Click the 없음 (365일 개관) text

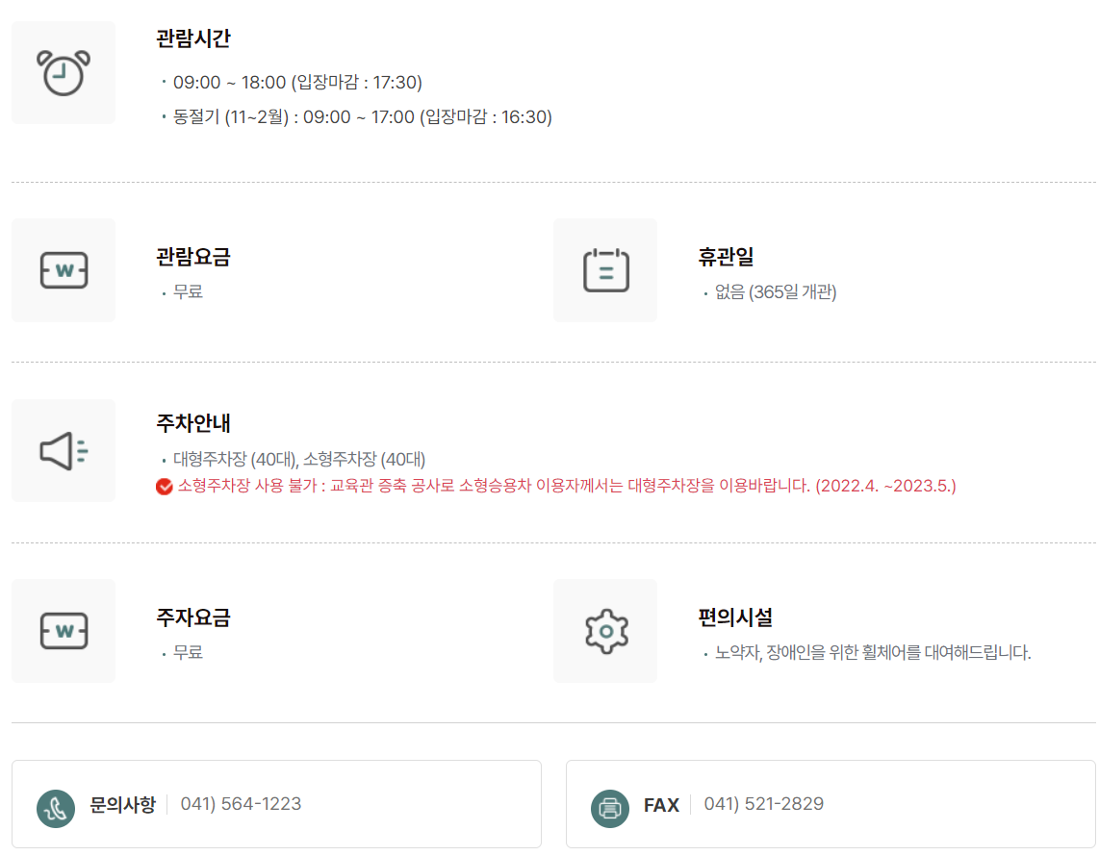tap(776, 292)
